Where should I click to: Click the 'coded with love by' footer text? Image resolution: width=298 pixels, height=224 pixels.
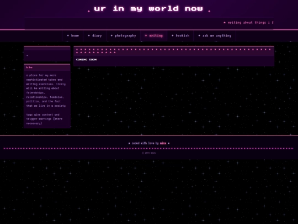tap(145, 143)
